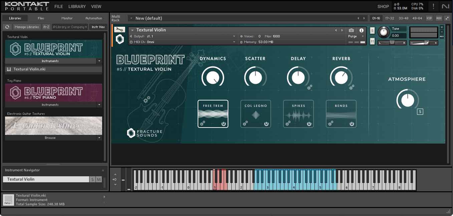Click the Instr Nav button
Viewport: 453px width, 216px height.
98,27
